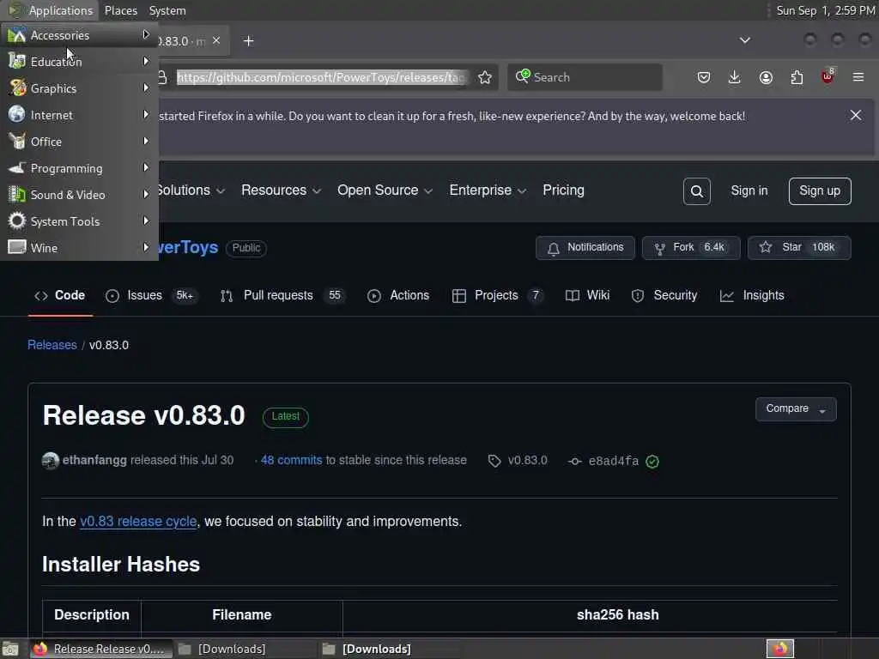
Task: Click the green verified check icon
Action: tap(652, 461)
